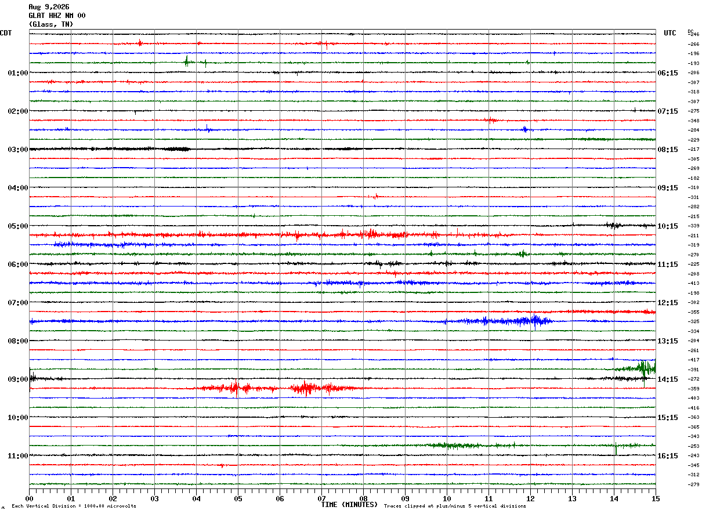
Task: Select the 08:00 CDT hour label
Action: pos(18,341)
